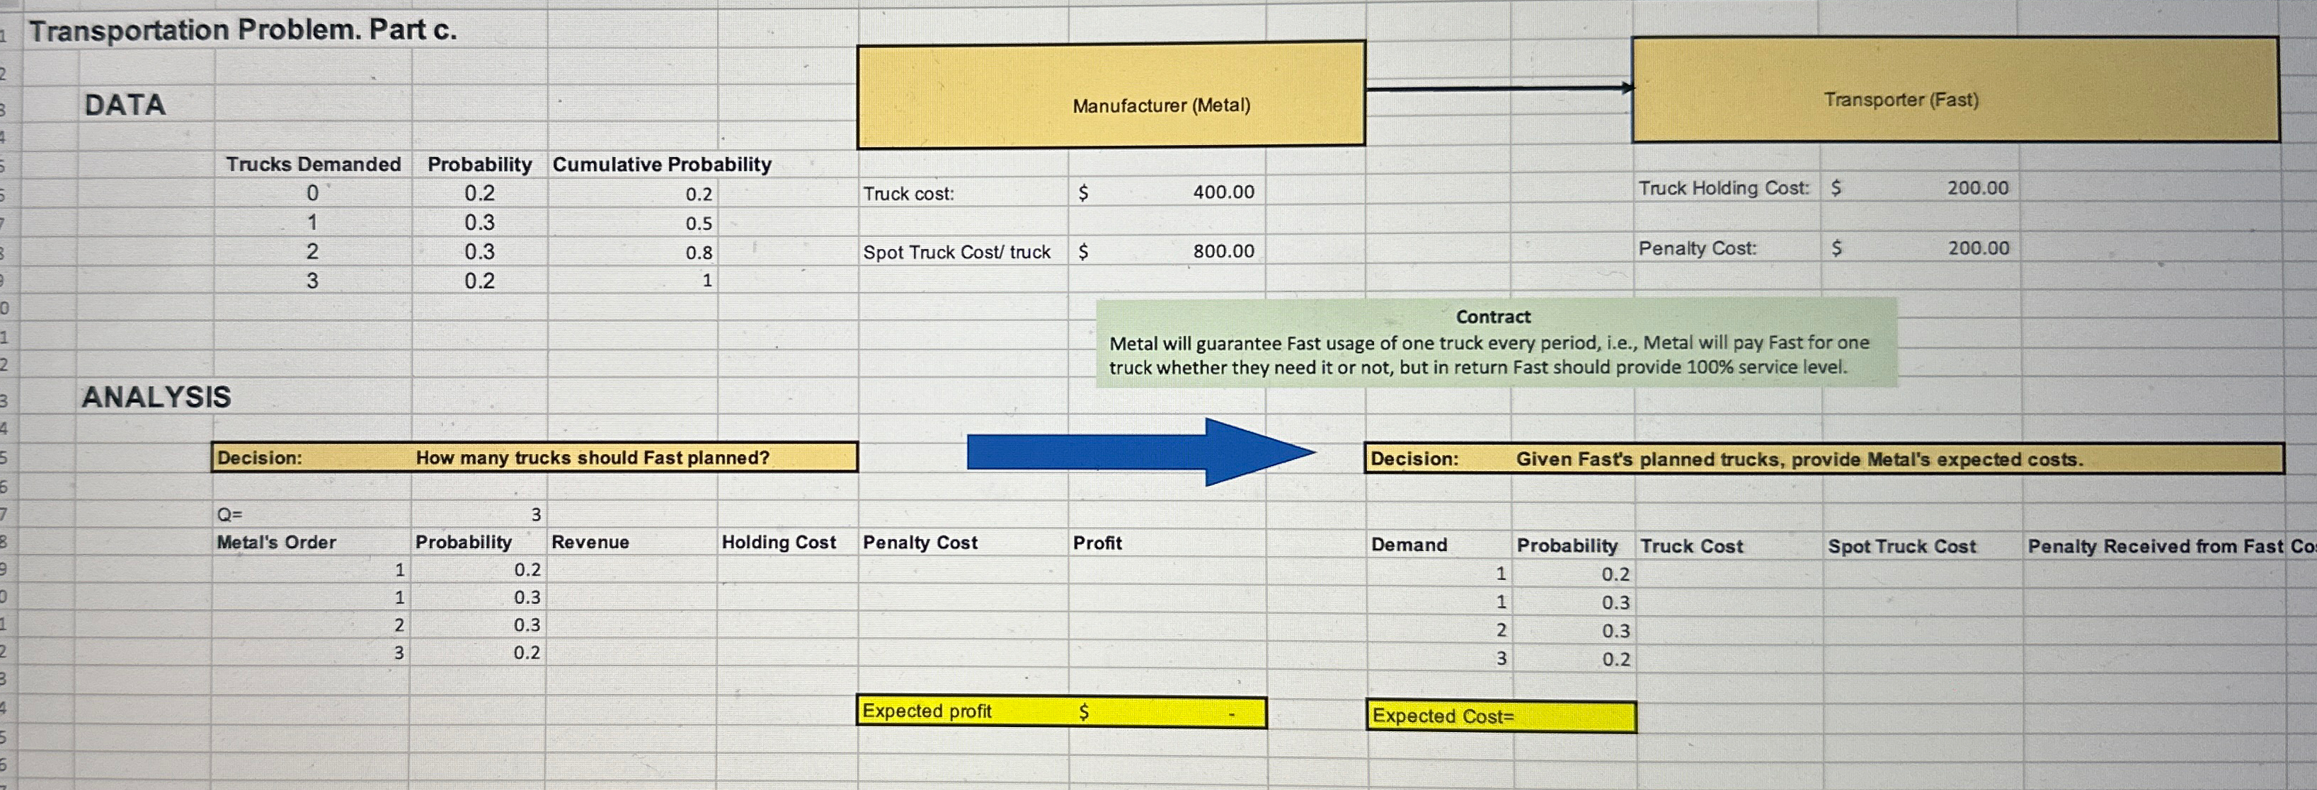Select the Q= value cell showing 3

(535, 515)
